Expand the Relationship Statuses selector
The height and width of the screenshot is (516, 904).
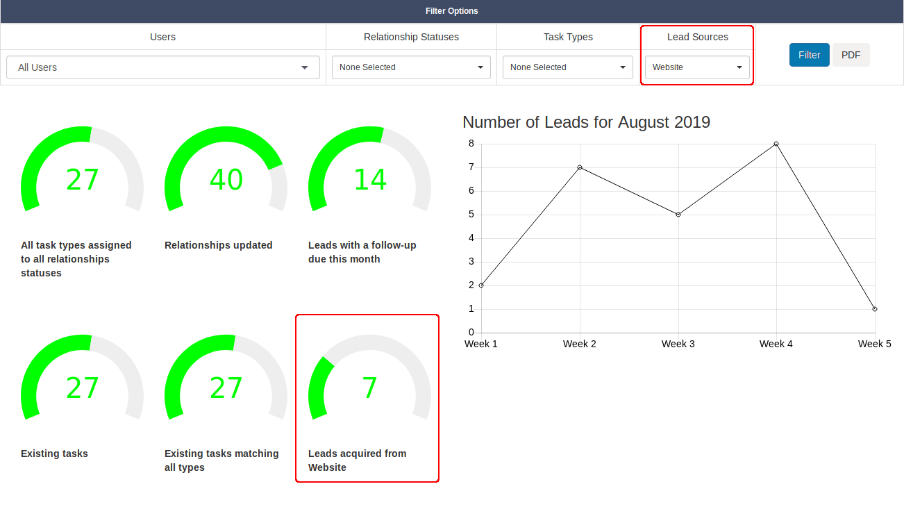pos(410,67)
